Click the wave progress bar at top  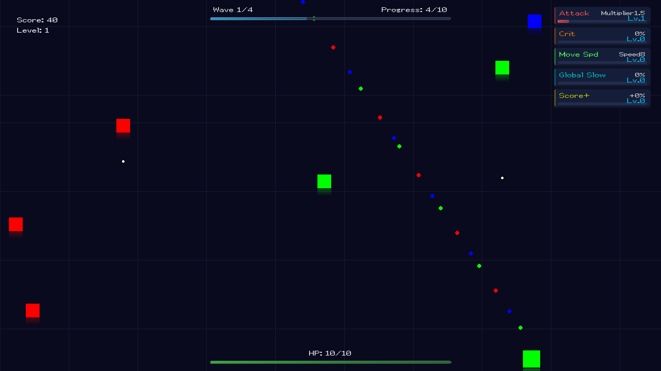330,19
